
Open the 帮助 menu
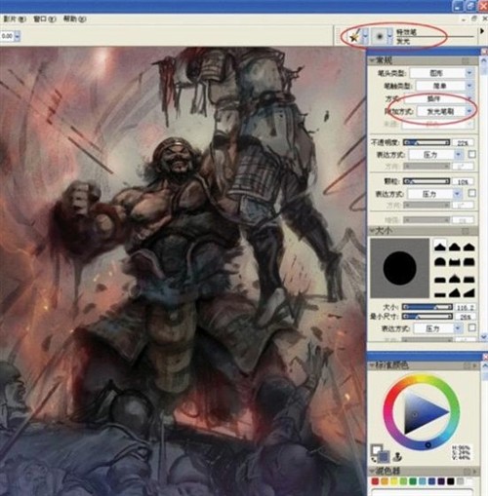click(x=74, y=19)
